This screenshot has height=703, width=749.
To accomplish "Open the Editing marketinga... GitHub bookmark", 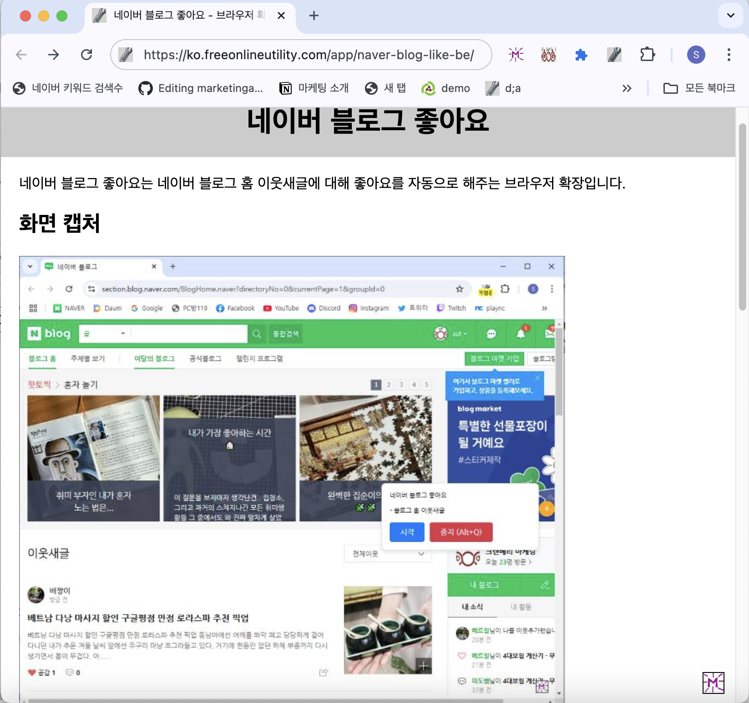I will [201, 88].
